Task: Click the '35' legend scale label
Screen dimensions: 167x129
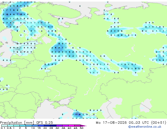Action: click(63, 128)
